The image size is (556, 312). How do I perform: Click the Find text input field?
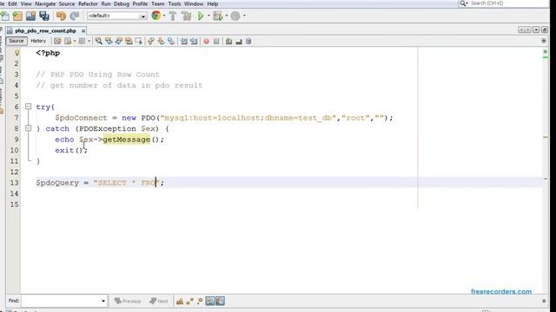pos(61,301)
